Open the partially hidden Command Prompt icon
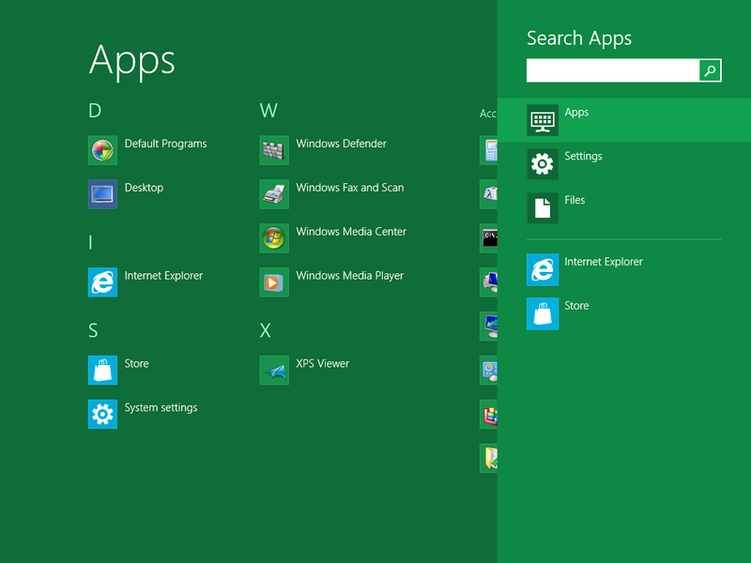Screen dimensions: 751x563 488,238
